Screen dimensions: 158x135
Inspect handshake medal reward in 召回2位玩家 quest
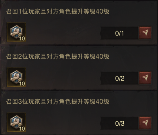point(16,77)
